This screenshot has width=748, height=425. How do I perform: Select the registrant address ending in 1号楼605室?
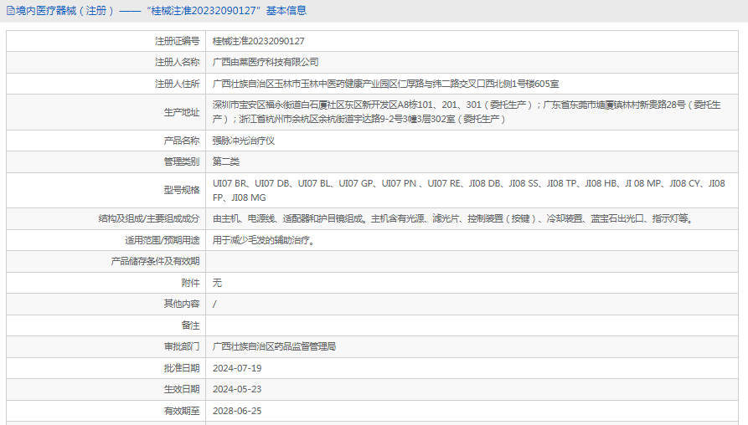coord(385,84)
